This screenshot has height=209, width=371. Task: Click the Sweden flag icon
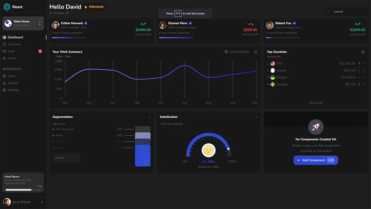point(272,84)
